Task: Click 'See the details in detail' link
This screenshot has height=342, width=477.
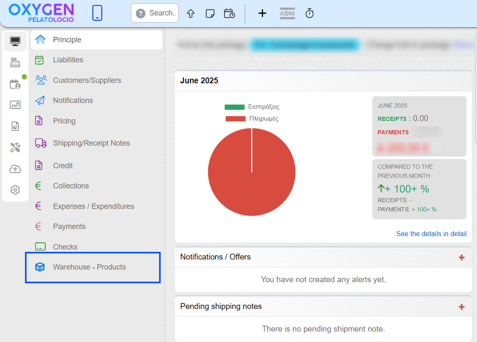Action: (x=431, y=234)
